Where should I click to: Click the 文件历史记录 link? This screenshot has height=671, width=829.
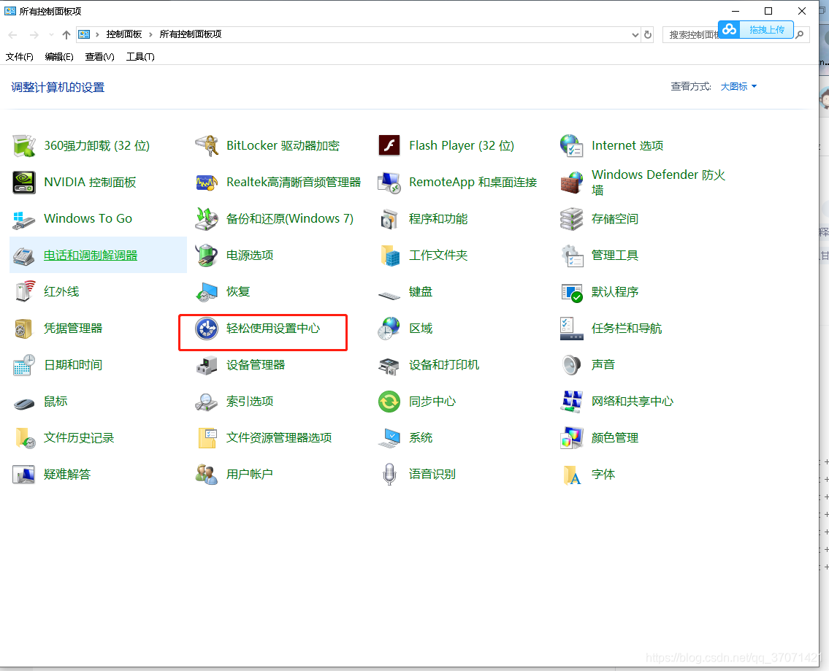click(x=79, y=438)
